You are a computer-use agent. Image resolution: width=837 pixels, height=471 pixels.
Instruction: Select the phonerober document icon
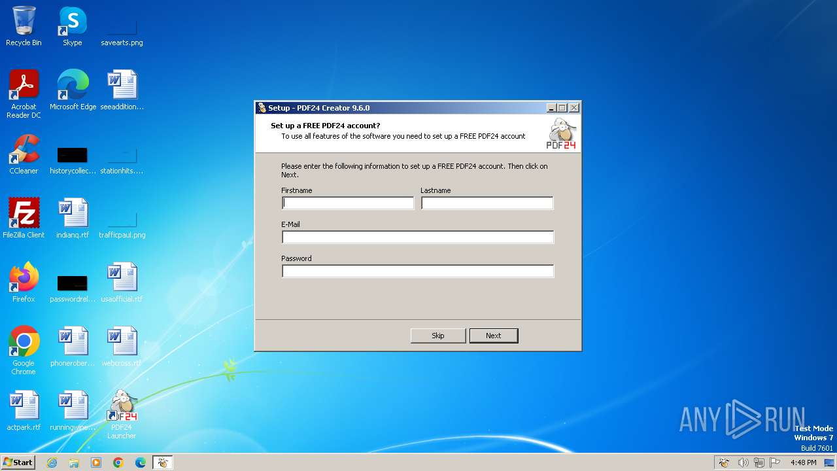pyautogui.click(x=73, y=346)
